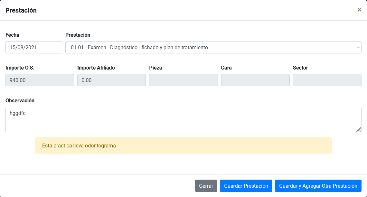Click the textarea resize handle

pyautogui.click(x=359, y=130)
